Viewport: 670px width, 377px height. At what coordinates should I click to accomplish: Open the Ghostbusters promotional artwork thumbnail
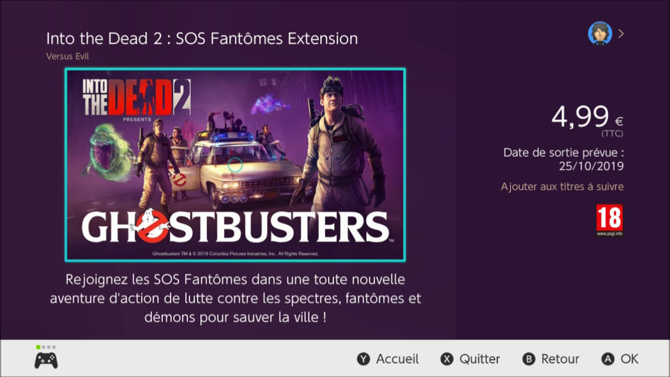[x=235, y=164]
